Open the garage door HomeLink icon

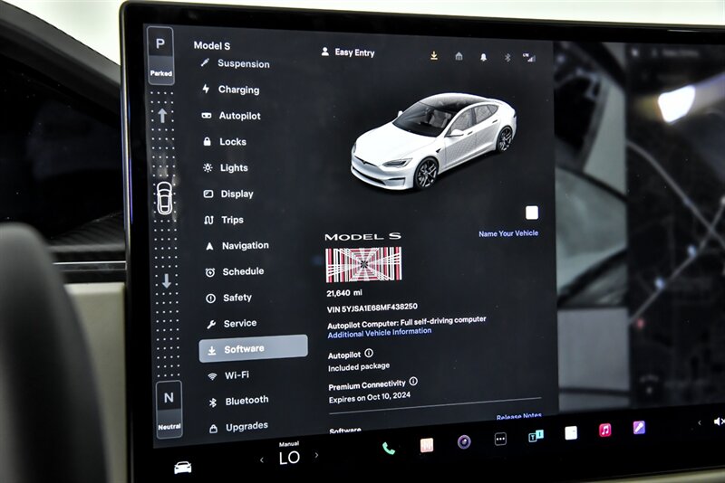tap(459, 56)
